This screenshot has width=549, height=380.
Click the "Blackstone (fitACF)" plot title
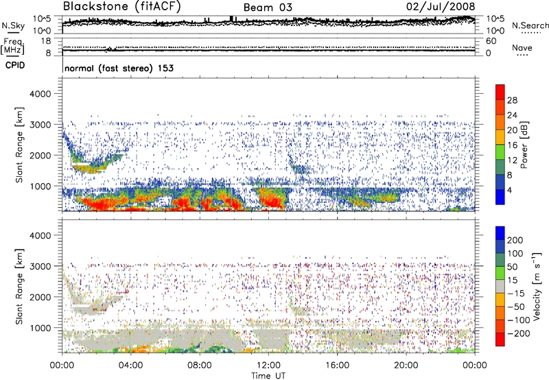[x=121, y=6]
